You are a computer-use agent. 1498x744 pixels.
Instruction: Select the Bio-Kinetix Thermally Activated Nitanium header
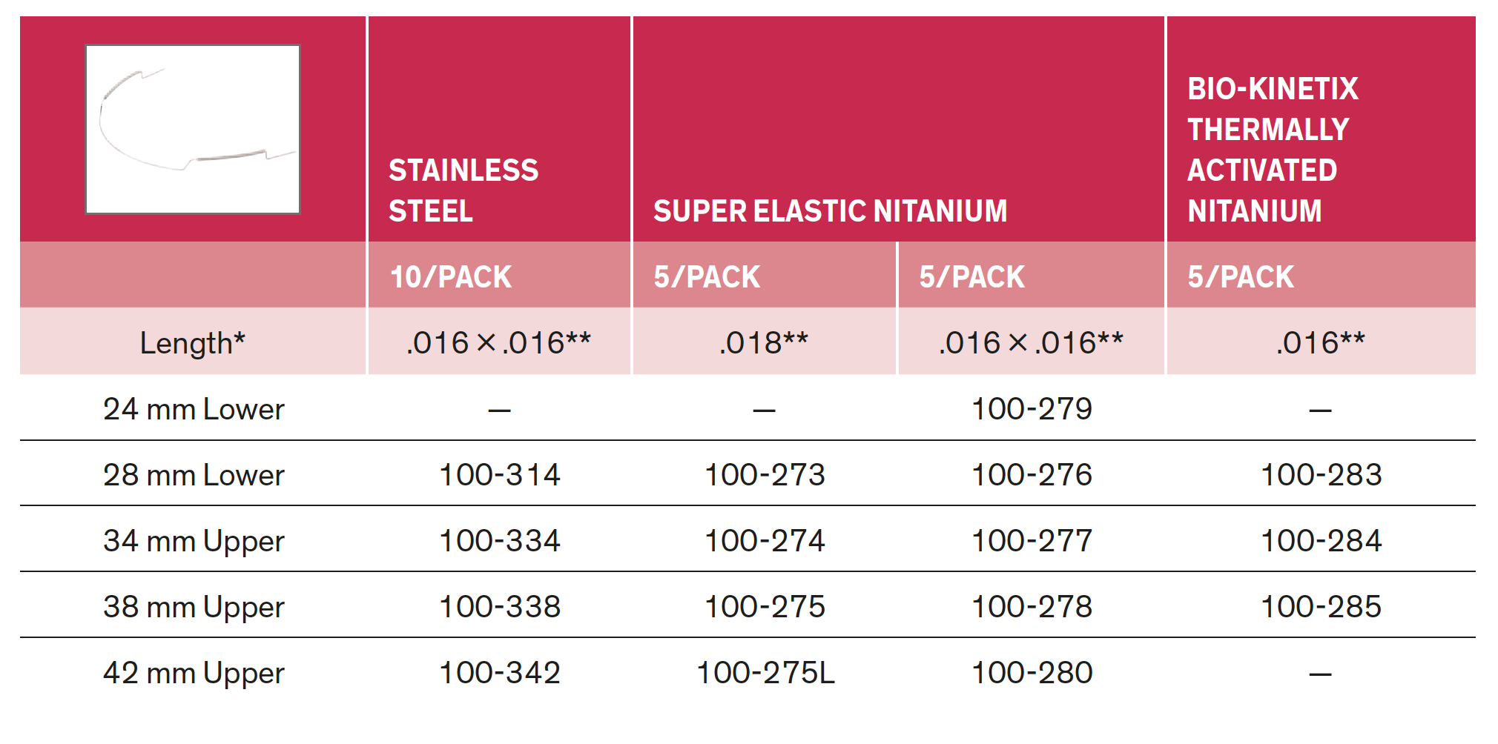(x=1273, y=150)
